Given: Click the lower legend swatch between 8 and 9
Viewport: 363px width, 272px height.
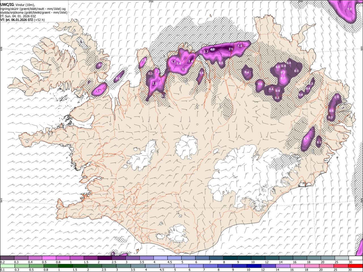Looking at the screenshot, I should click(x=225, y=266).
